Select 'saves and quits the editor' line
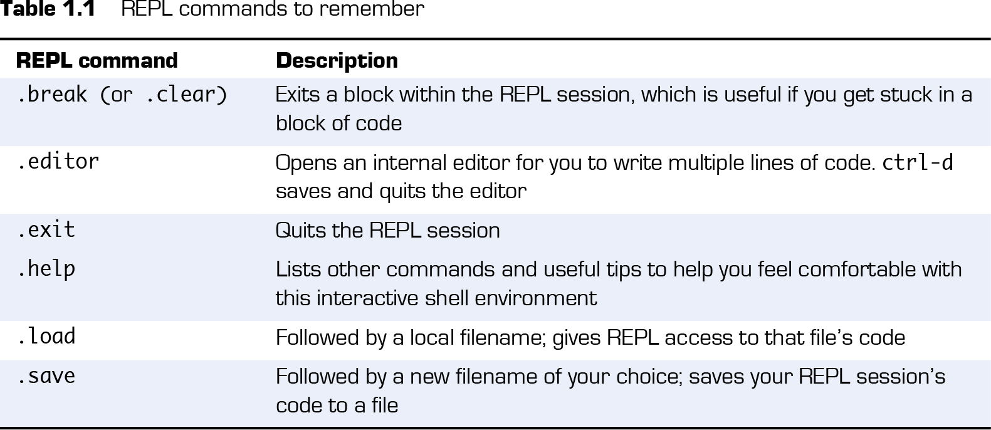The height and width of the screenshot is (430, 991). [401, 191]
